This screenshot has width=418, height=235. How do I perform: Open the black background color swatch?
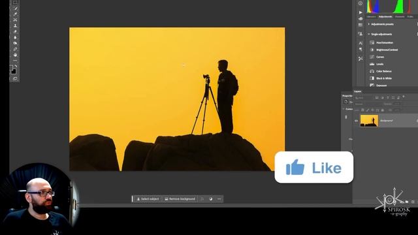click(14, 72)
